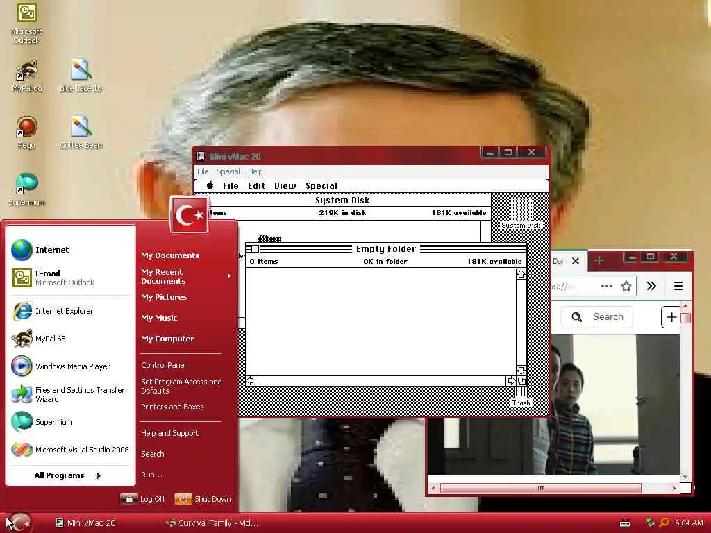This screenshot has height=533, width=711.
Task: Click the browser horizontal scrollbar thumb
Action: (x=540, y=488)
